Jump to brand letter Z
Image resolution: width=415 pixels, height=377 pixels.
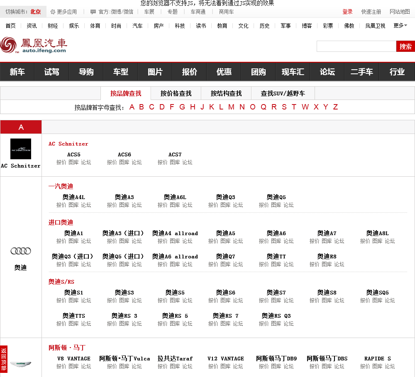pos(335,107)
